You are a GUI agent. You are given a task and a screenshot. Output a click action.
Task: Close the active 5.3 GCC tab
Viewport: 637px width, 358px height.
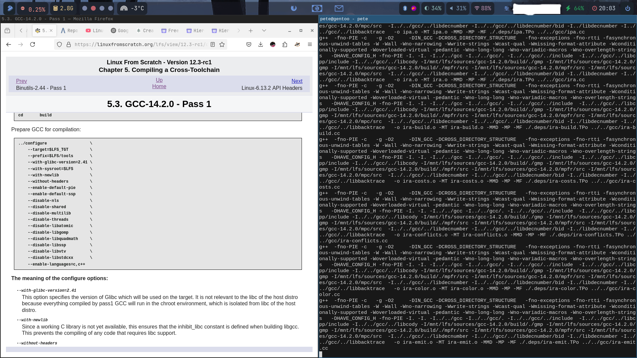tap(51, 30)
